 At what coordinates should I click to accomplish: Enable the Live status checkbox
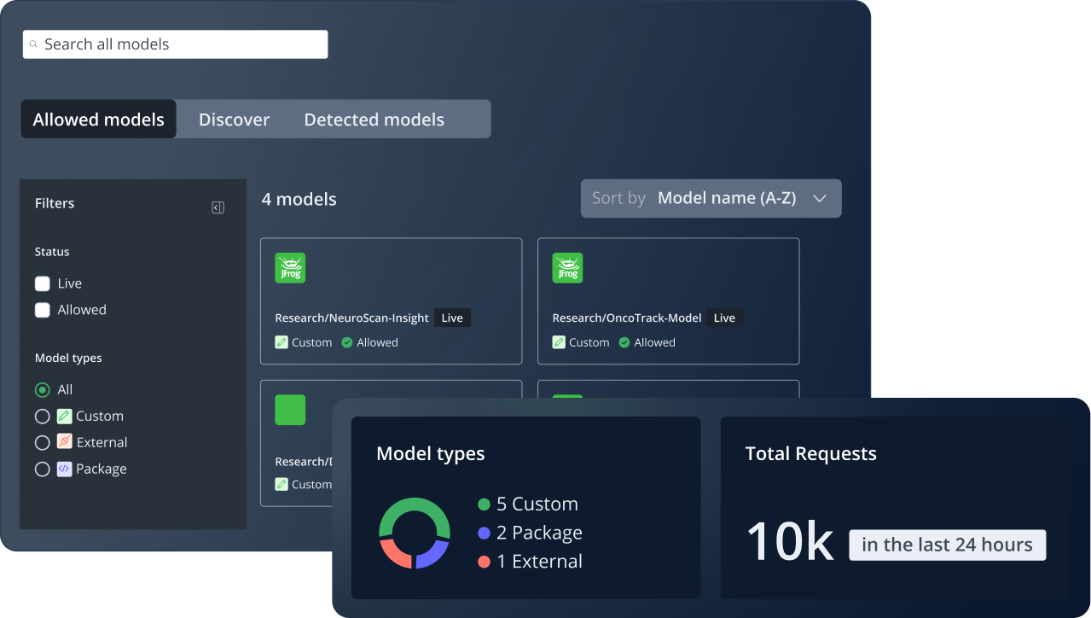point(42,283)
